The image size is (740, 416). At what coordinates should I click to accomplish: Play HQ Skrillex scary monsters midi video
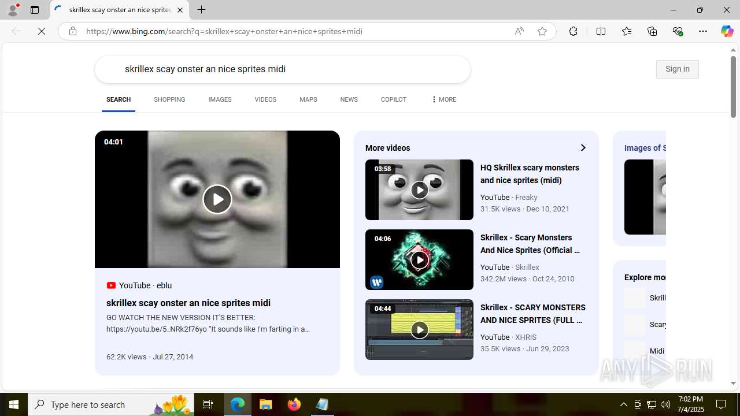(419, 190)
